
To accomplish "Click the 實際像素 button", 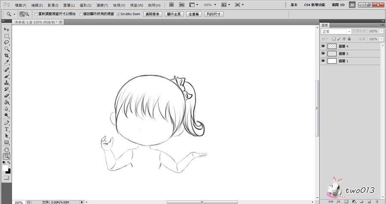I will (152, 14).
